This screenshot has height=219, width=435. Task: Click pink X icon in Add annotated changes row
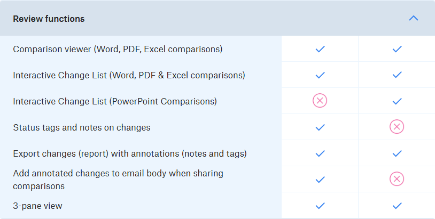point(397,179)
